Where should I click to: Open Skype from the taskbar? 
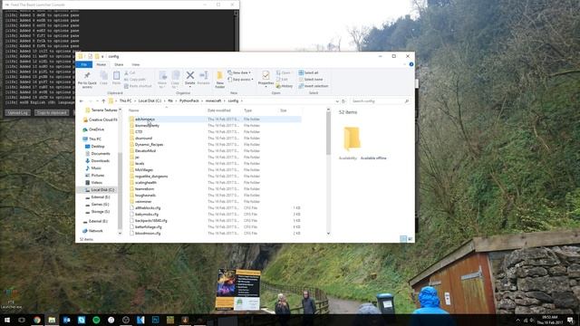pos(82,320)
